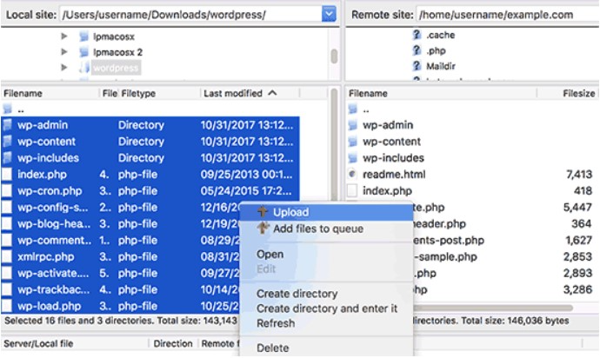Click local file list vertical scrollbar
Screen dimensions: 600x358
tap(334, 145)
